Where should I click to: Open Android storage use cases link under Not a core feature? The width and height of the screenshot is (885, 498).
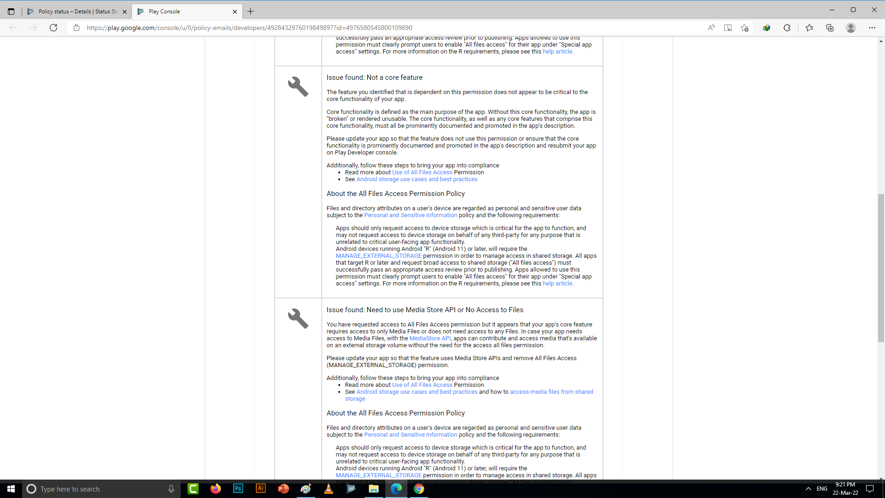click(417, 179)
